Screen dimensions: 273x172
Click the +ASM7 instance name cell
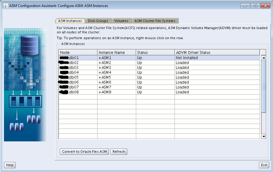click(117, 87)
